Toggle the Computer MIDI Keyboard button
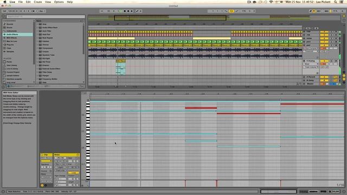 tap(314, 11)
